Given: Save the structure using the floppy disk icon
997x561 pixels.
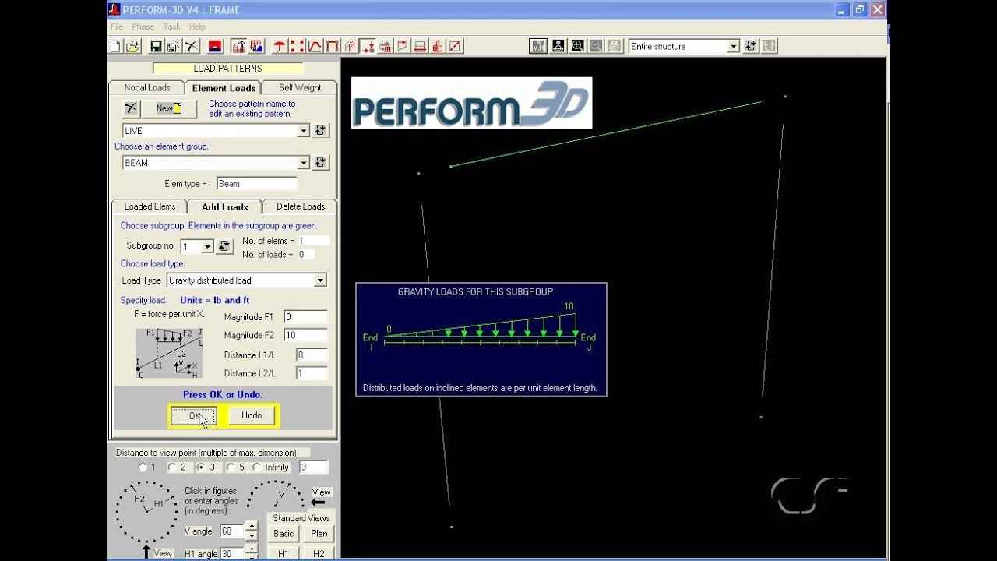Looking at the screenshot, I should point(156,47).
